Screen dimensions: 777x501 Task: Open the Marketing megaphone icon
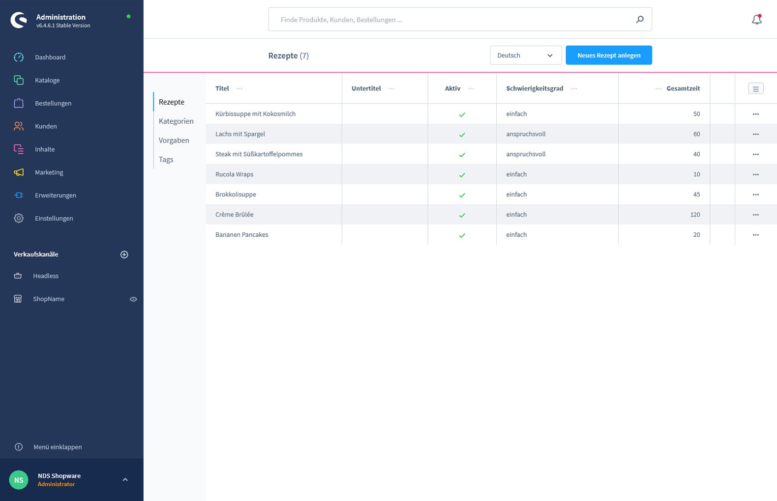19,172
